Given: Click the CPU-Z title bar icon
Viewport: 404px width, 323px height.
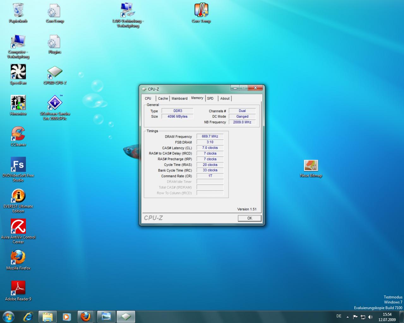Looking at the screenshot, I should [x=144, y=89].
